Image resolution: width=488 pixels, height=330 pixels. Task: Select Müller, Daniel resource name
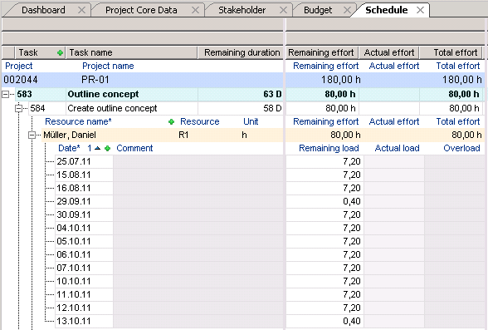70,135
